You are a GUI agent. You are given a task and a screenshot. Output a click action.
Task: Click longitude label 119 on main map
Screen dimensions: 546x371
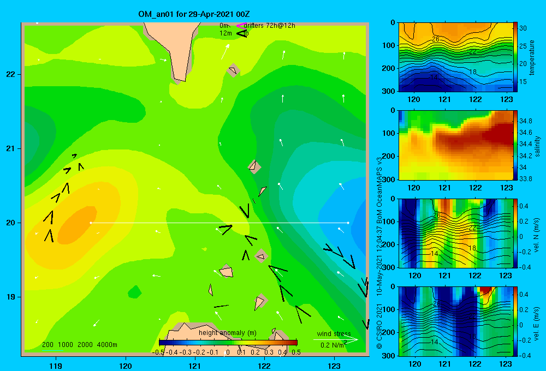(56, 366)
